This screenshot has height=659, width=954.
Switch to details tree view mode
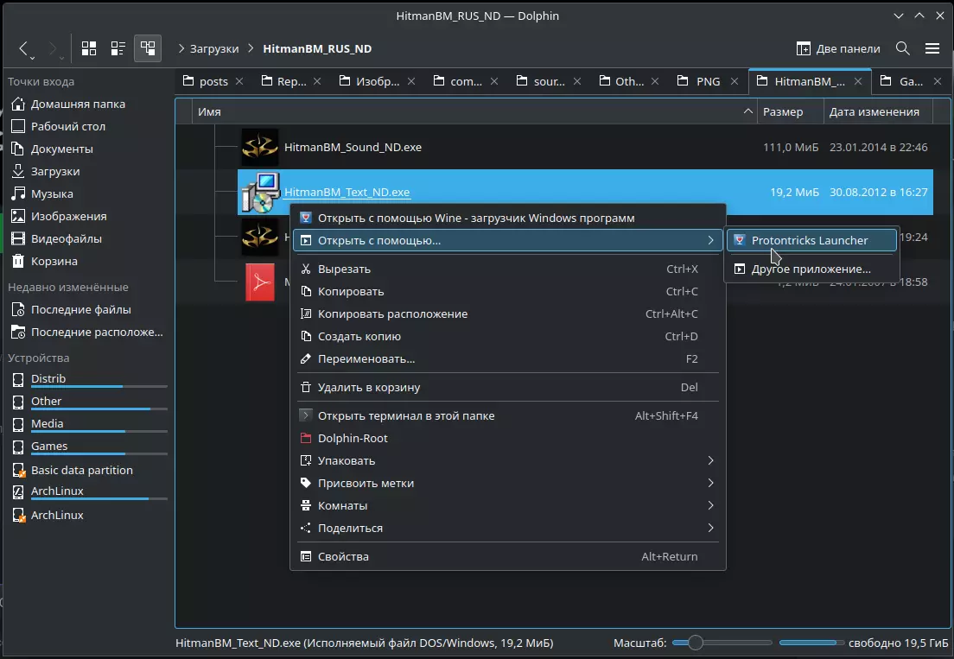148,48
